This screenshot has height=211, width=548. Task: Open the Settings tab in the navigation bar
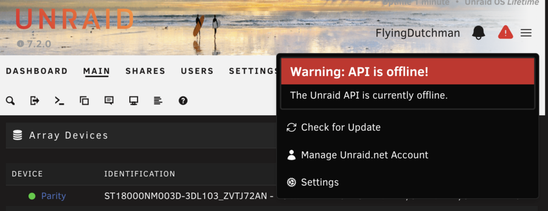252,71
